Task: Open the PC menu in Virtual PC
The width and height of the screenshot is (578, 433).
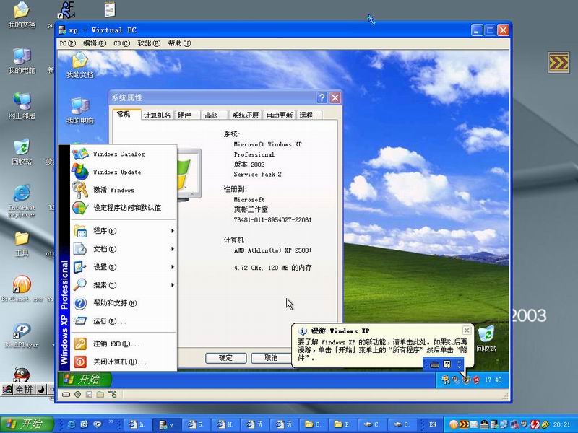Action: click(67, 43)
